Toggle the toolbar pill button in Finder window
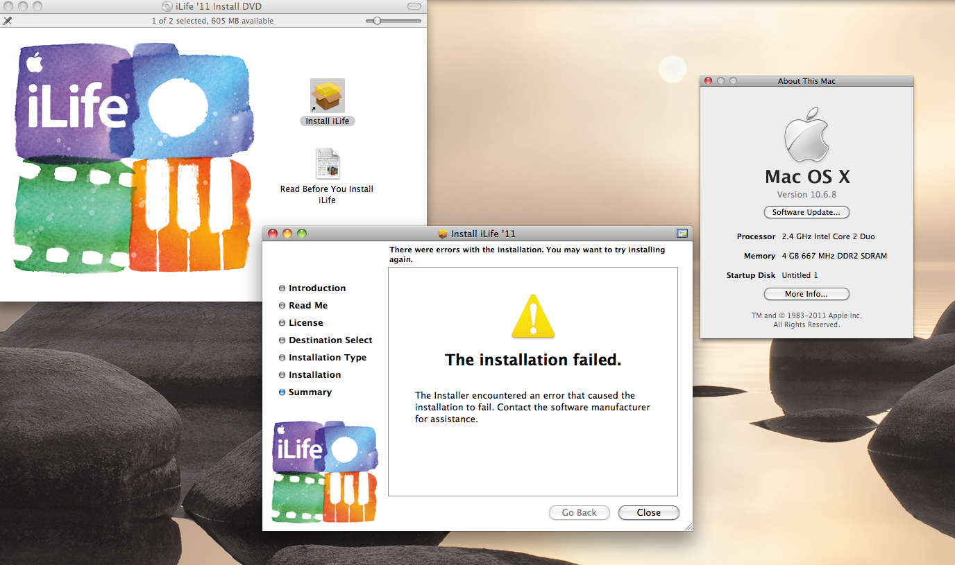 (414, 6)
